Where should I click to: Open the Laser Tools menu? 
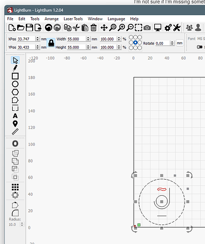point(73,19)
